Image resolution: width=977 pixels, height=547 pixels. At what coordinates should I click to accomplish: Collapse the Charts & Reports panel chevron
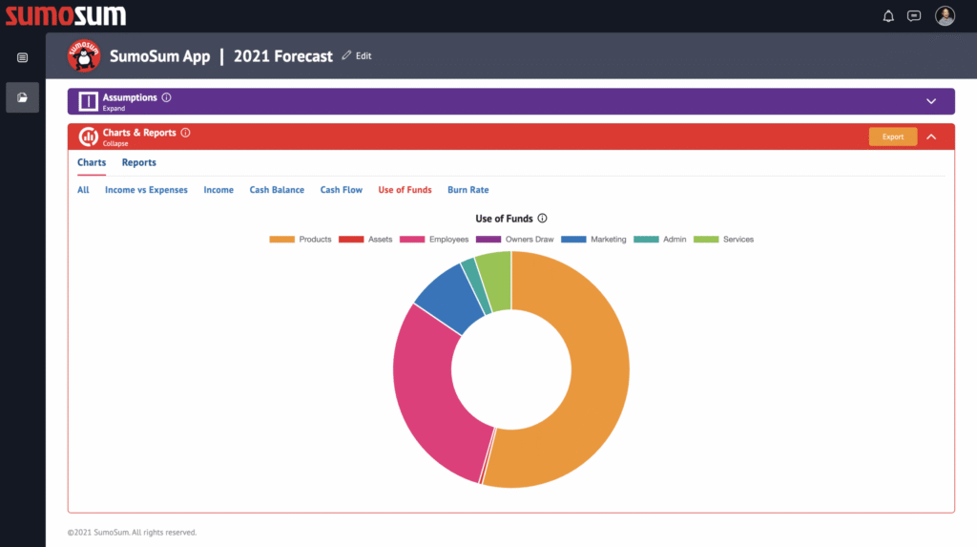coord(931,137)
